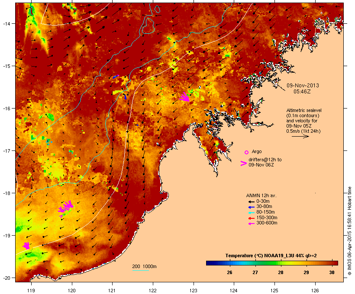355x294 pixels.
Task: Click longitude axis label 125
Action: pos(274,291)
